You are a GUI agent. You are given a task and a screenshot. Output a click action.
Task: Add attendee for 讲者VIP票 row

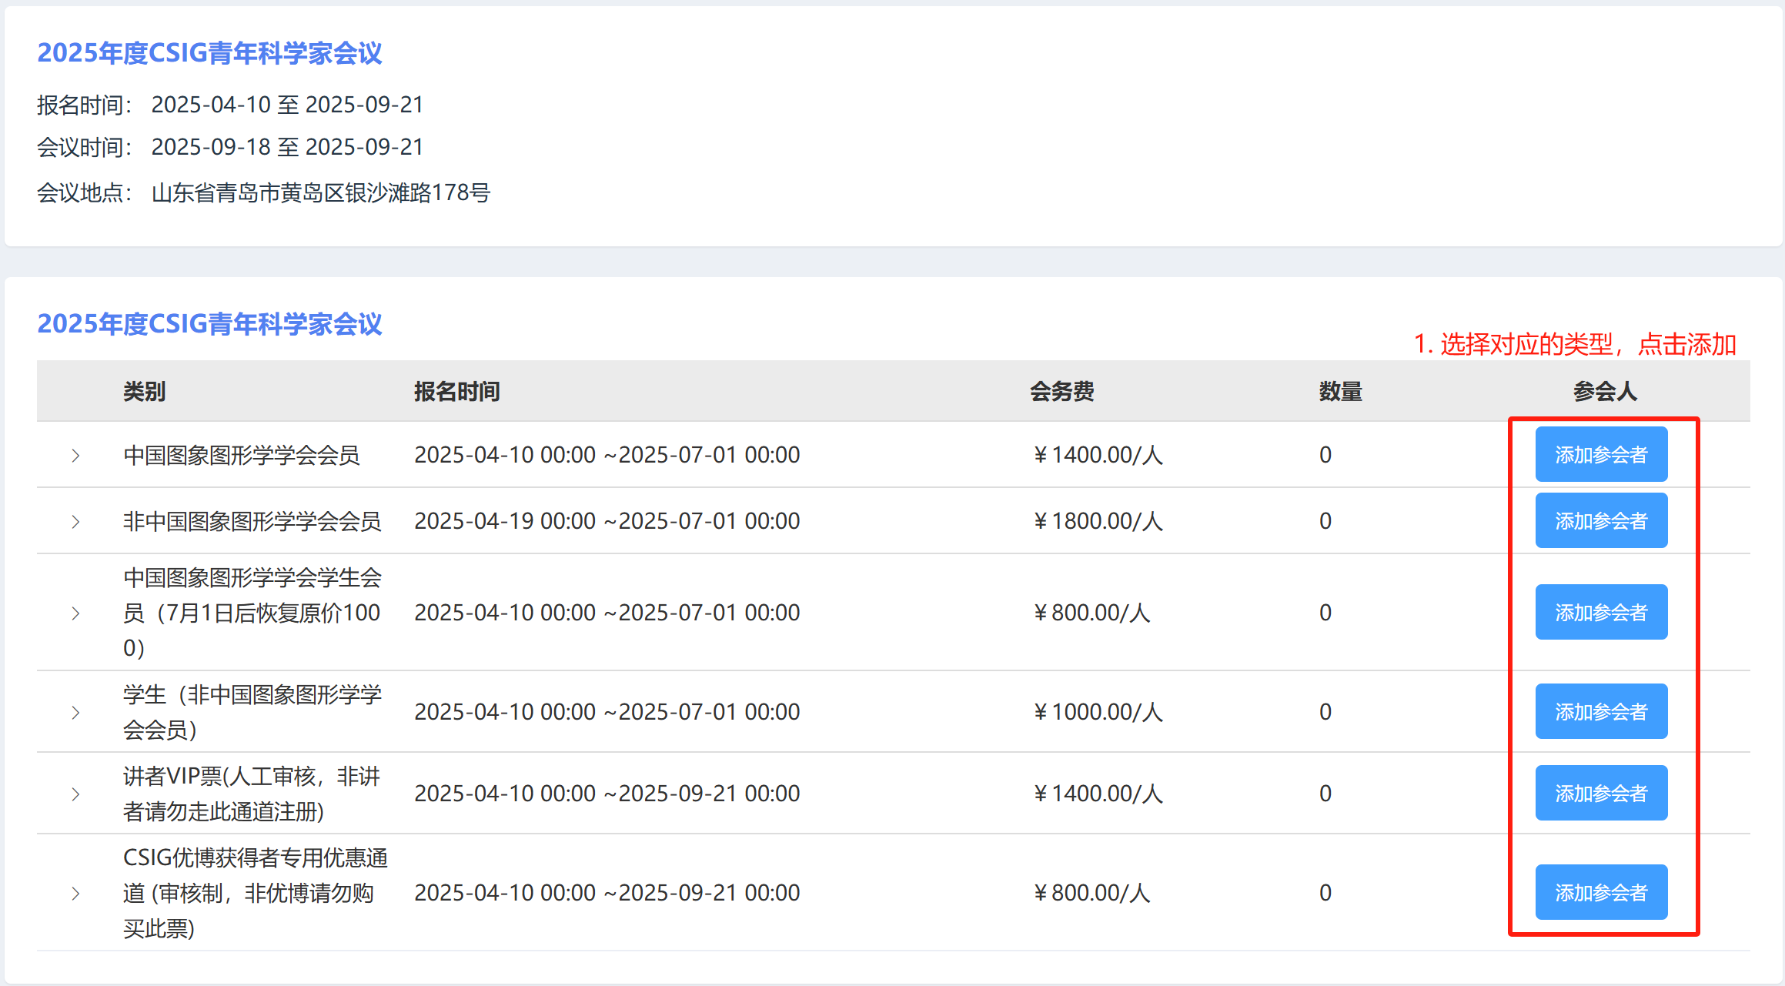tap(1600, 794)
